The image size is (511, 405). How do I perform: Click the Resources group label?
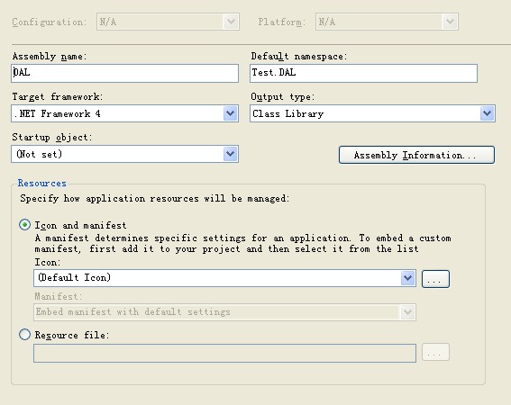42,183
